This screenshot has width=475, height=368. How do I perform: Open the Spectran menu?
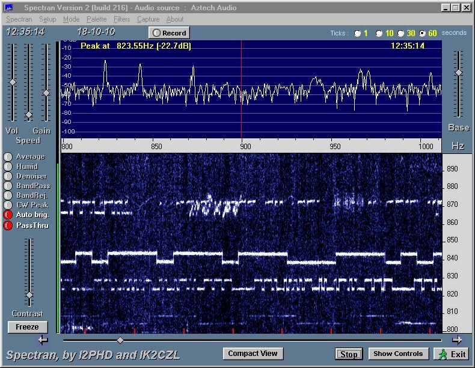coord(19,19)
